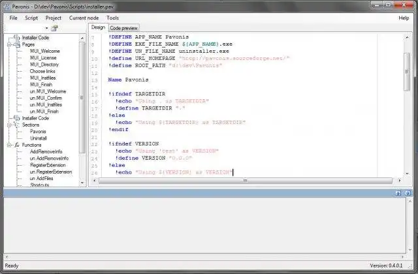This screenshot has height=274, width=418.
Task: Select the Sections tree label
Action: coord(31,125)
